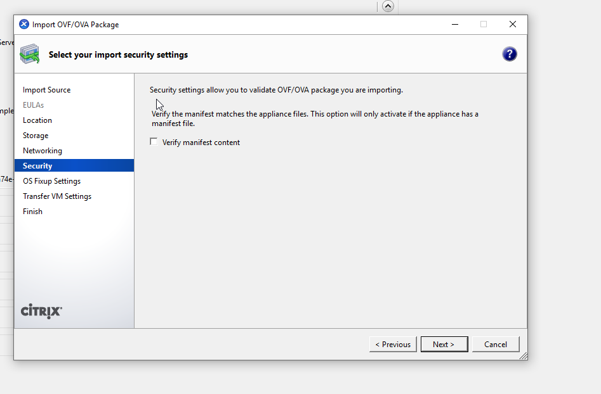Viewport: 601px width, 394px height.
Task: Open the OS Fixup Settings step
Action: (51, 181)
